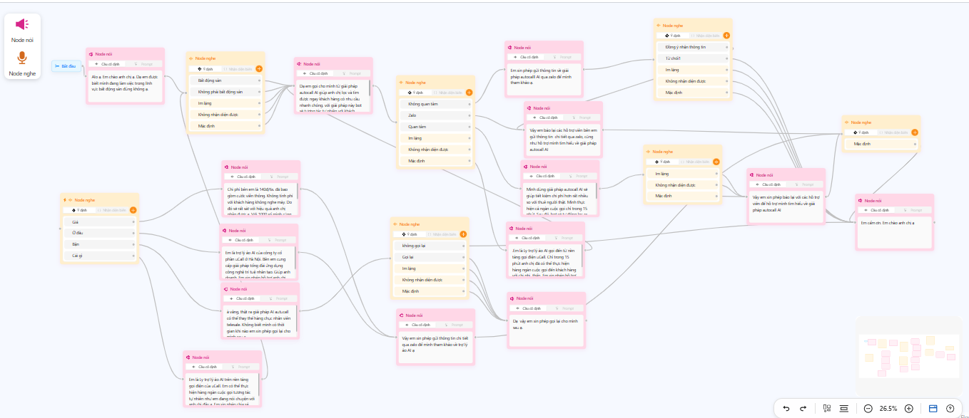Click scrollbar in 'Dạ em gọi cho mình' node text

[370, 87]
